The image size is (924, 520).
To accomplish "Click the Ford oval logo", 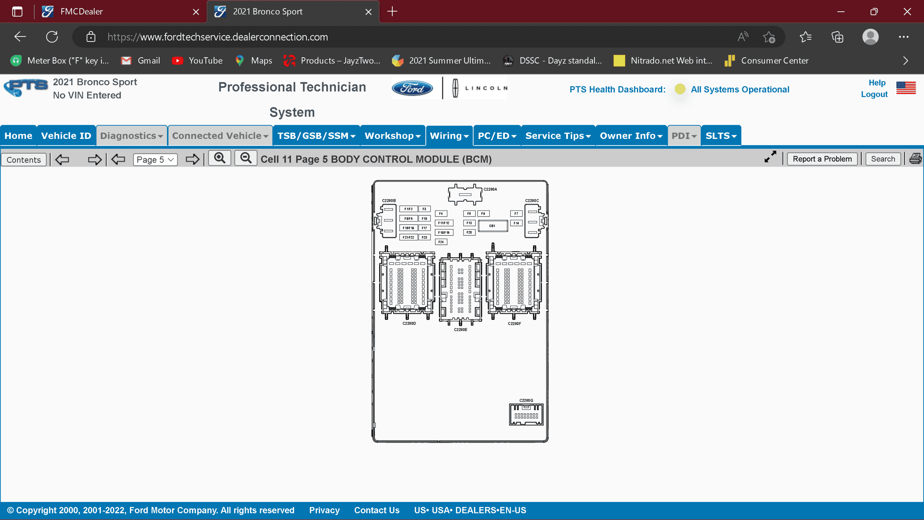I will [412, 88].
